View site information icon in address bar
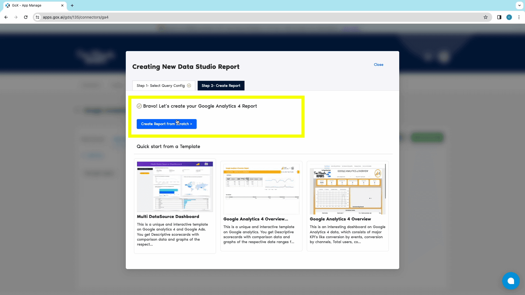The height and width of the screenshot is (295, 525). (38, 17)
